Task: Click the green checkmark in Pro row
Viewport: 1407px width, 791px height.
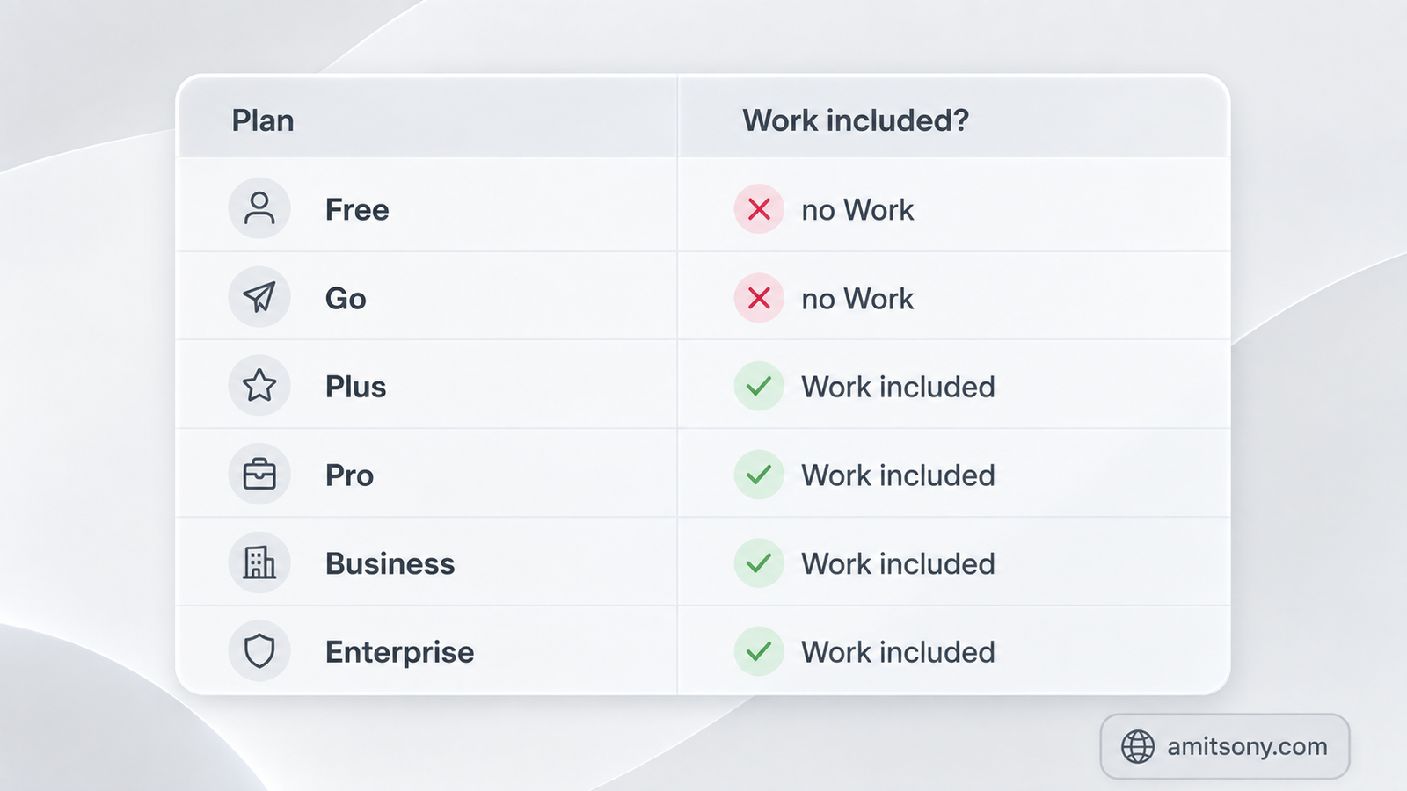Action: 759,475
